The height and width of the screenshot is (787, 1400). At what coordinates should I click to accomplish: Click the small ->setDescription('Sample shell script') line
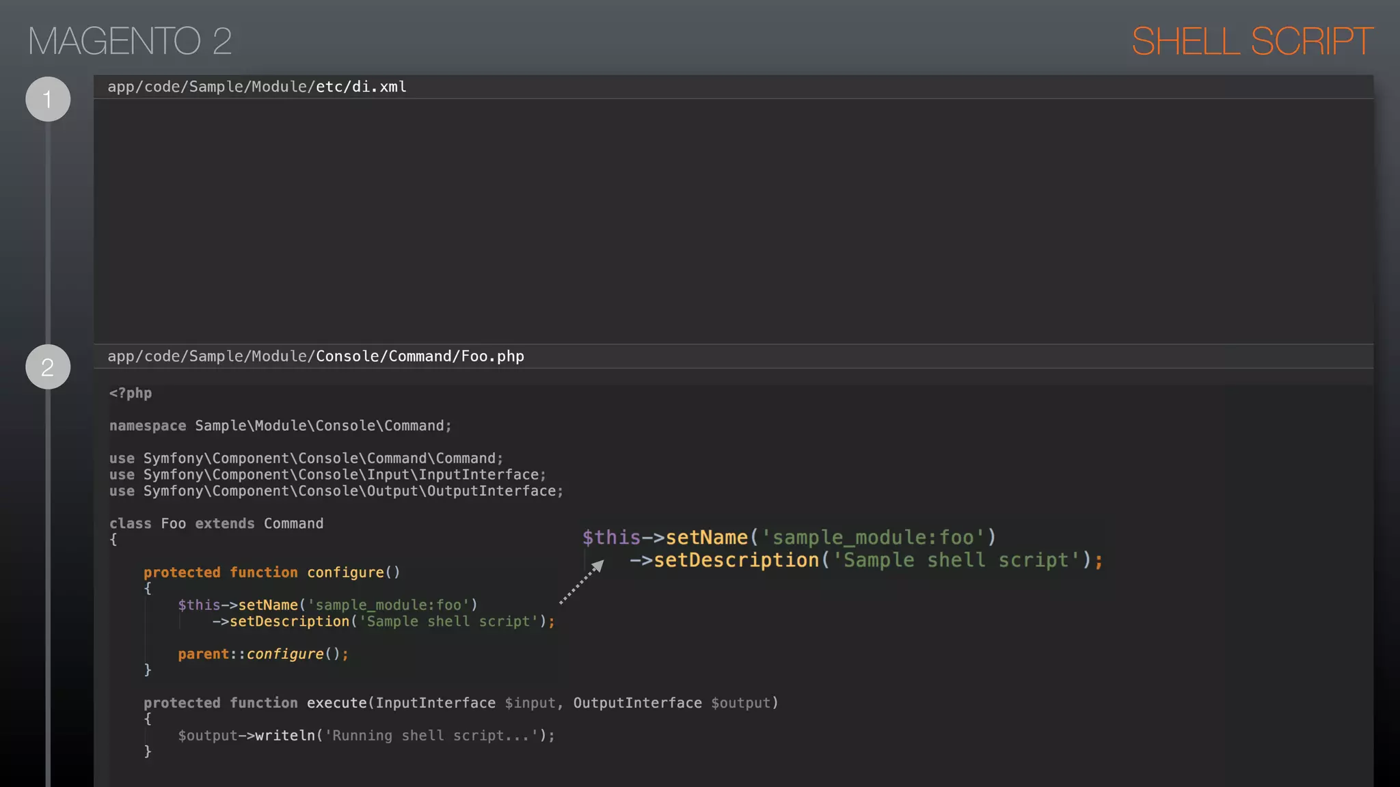click(x=383, y=622)
